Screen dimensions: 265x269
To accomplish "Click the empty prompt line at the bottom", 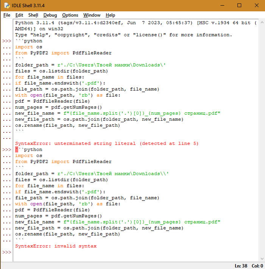I will click(x=136, y=252).
